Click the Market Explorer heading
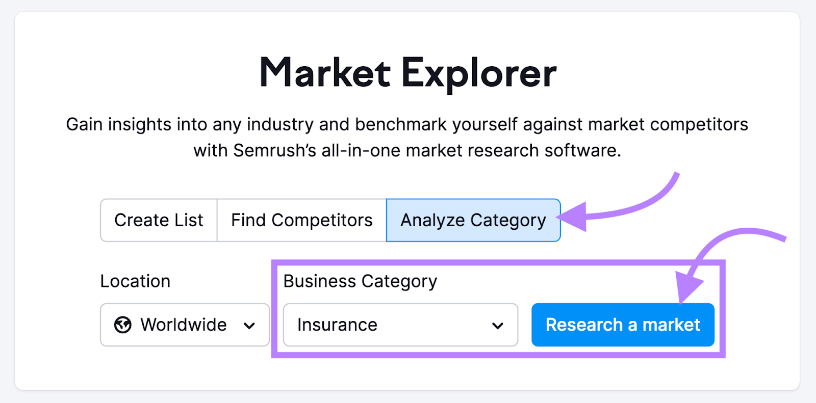Screen dimensions: 816x403 [408, 72]
